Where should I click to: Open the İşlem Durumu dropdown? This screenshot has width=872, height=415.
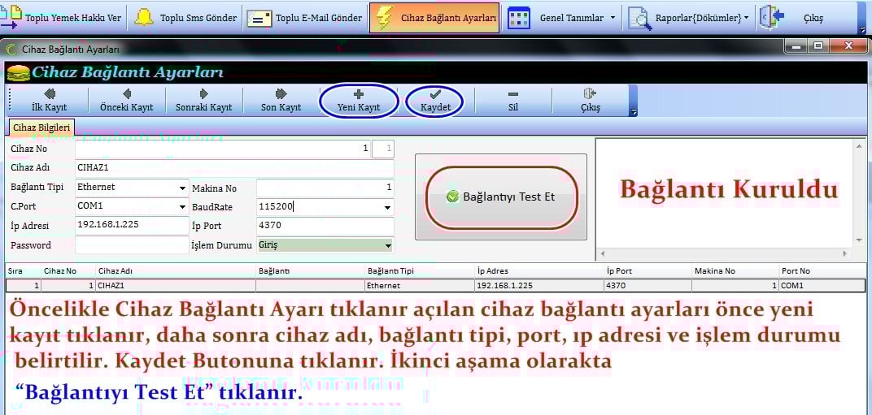(x=388, y=245)
